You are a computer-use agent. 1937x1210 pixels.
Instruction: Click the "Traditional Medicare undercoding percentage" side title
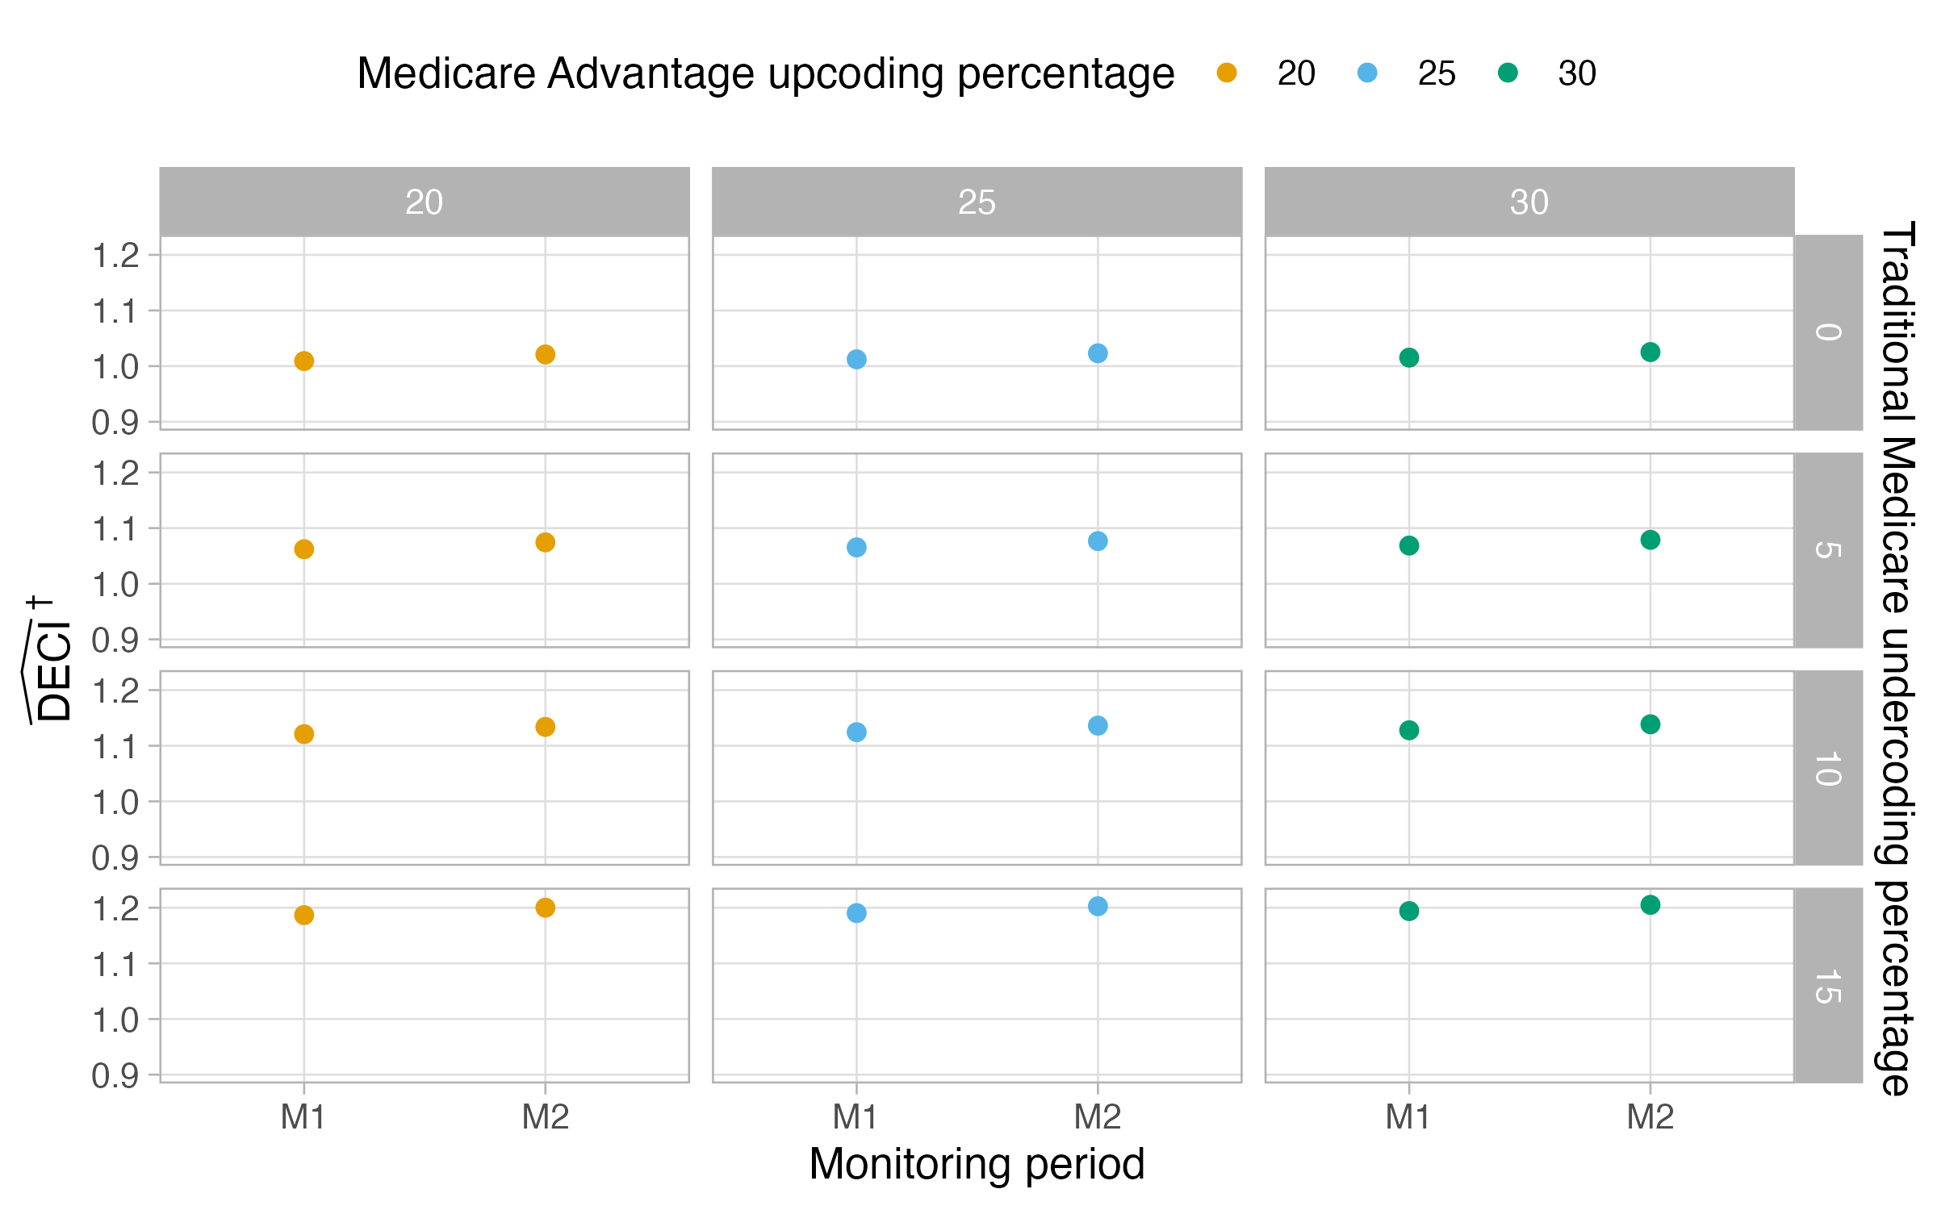[x=1897, y=657]
